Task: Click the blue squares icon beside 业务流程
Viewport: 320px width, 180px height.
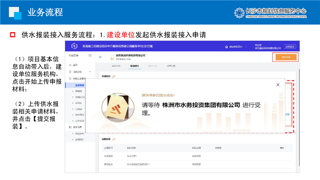Action: point(15,12)
